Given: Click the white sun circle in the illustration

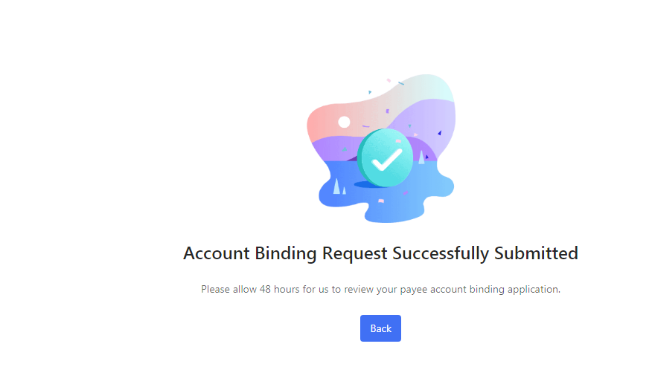Looking at the screenshot, I should tap(344, 122).
